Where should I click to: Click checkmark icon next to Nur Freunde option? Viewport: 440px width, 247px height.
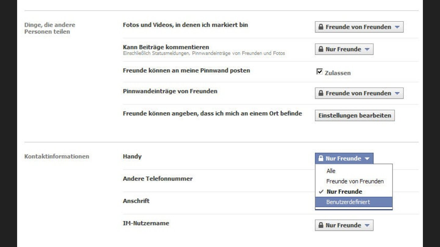pyautogui.click(x=321, y=192)
